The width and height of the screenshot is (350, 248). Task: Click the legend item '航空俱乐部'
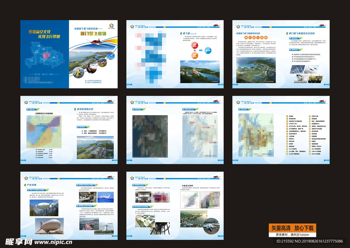(291, 119)
